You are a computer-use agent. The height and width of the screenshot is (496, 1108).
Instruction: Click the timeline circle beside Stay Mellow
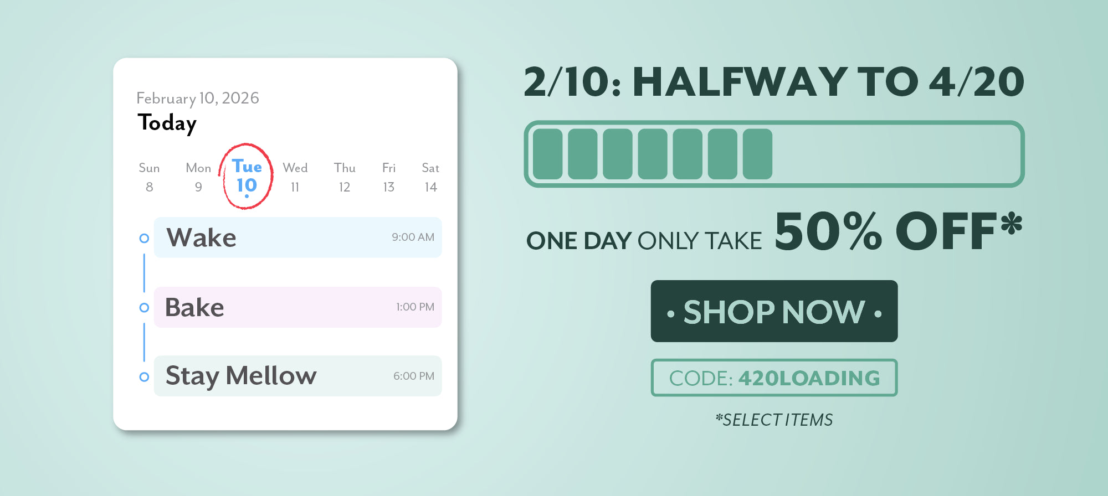tap(144, 377)
